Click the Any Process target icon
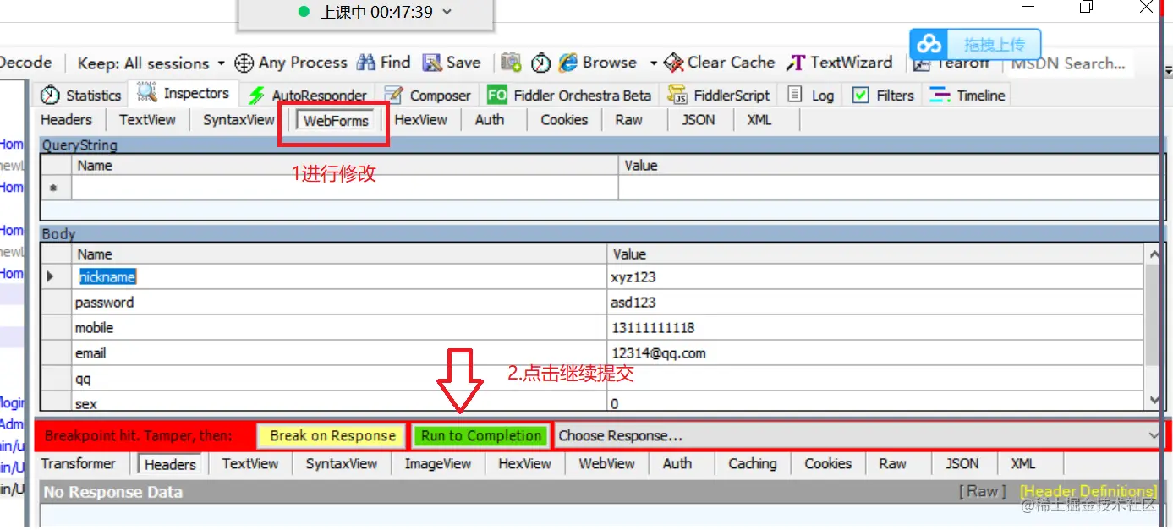The width and height of the screenshot is (1173, 530). click(x=244, y=63)
